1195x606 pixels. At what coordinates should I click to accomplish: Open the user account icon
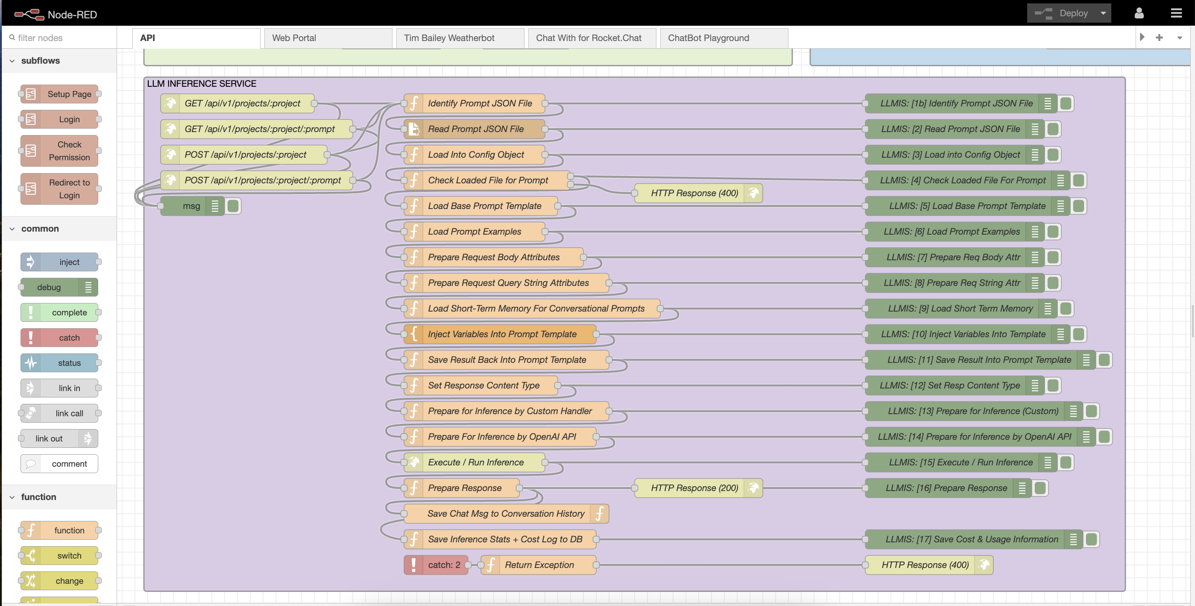1139,13
